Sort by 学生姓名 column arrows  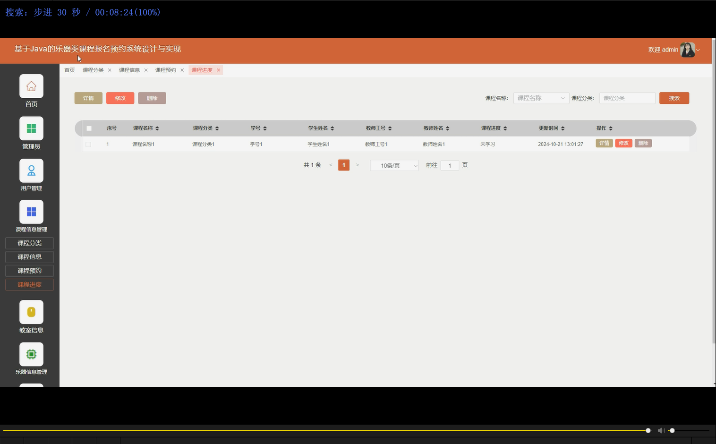(332, 128)
